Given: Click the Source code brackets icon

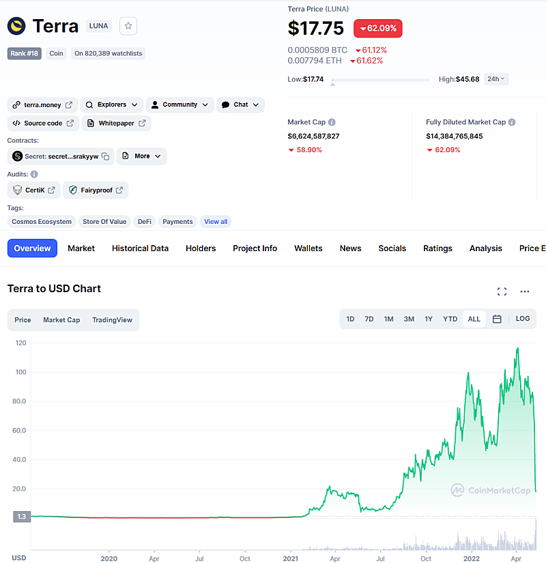Looking at the screenshot, I should click(16, 123).
